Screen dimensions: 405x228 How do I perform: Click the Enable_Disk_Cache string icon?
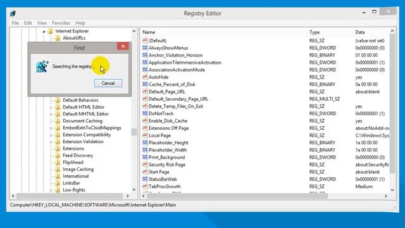tap(145, 120)
